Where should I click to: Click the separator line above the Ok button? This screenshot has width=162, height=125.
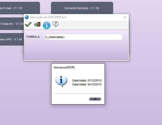pos(78,93)
